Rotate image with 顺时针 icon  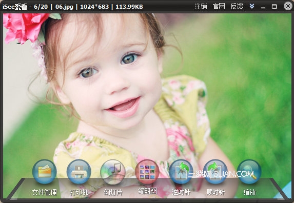pyautogui.click(x=215, y=172)
